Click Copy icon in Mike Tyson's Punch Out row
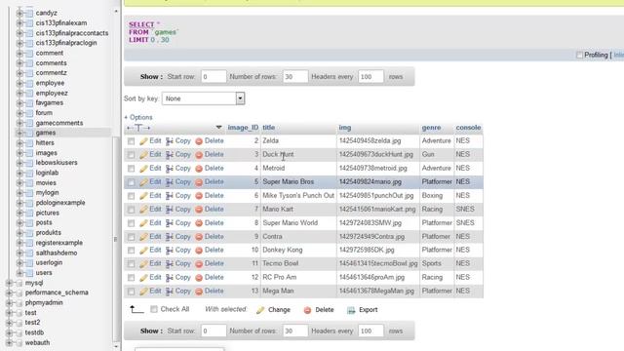Screen dimensions: 624x351 170,196
